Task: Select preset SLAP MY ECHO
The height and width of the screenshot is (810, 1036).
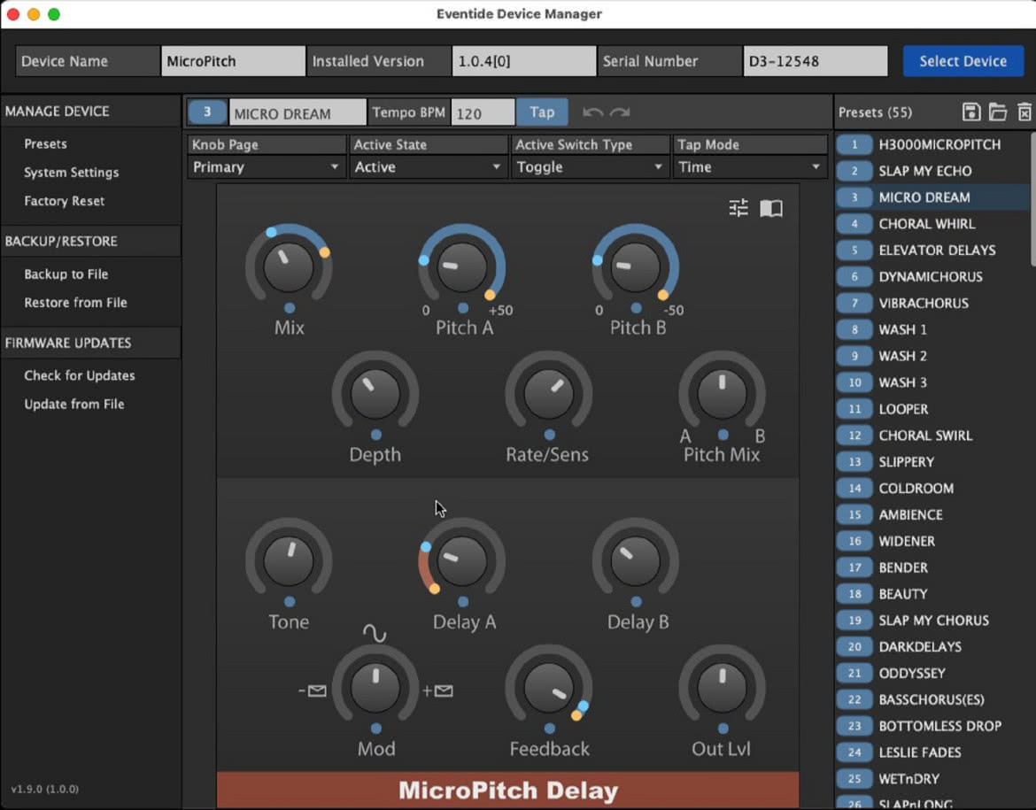Action: [932, 171]
